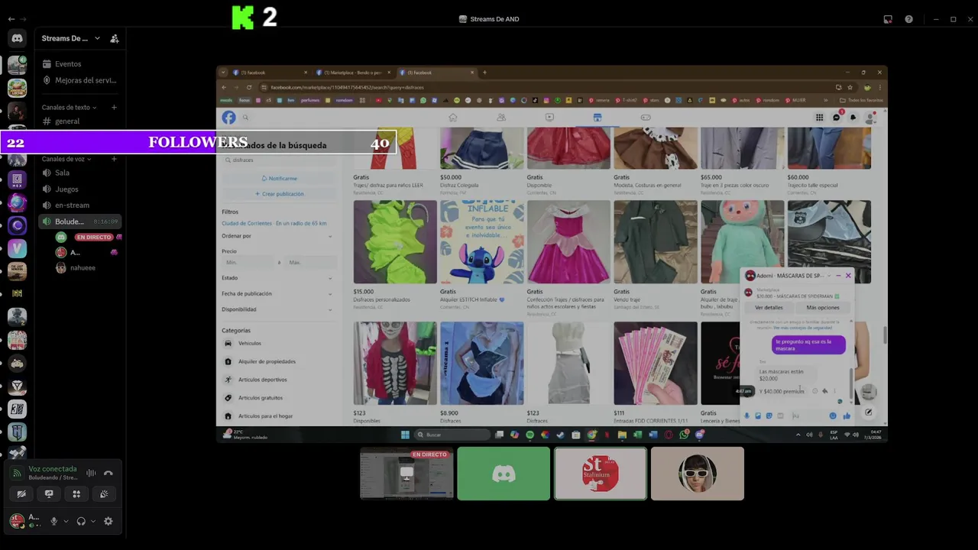Select the sunglasses avatar participant tile
Screen dimensions: 978x550
click(x=698, y=474)
